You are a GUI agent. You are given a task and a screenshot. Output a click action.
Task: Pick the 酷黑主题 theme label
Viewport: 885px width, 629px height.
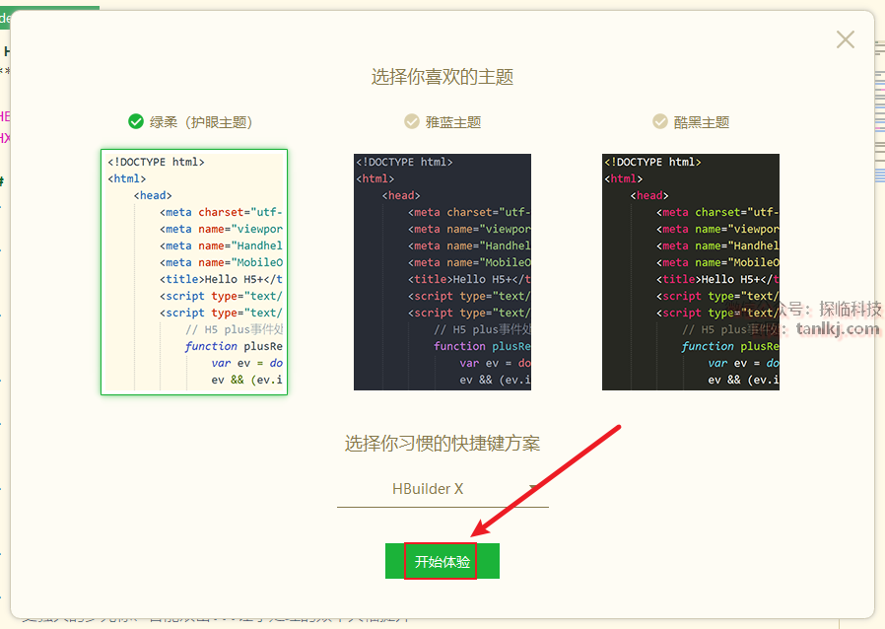[702, 122]
